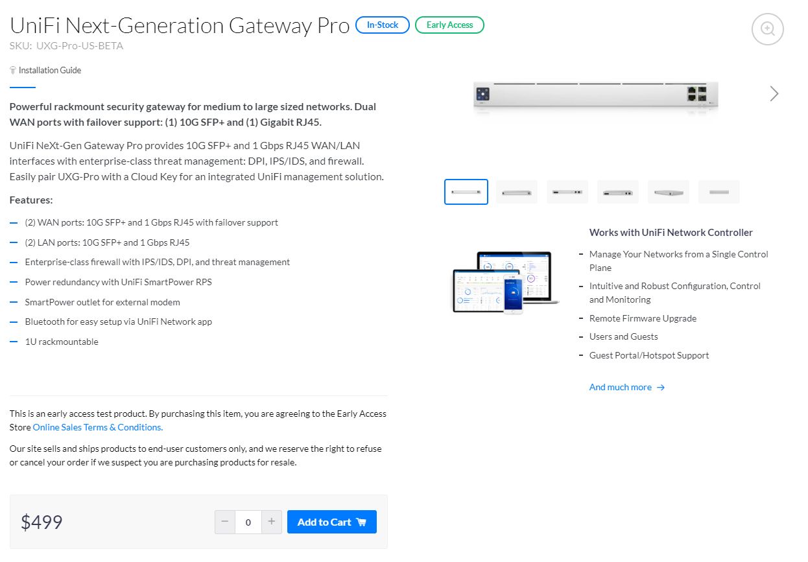Select the last product thumbnail
The height and width of the screenshot is (562, 808).
[x=719, y=191]
